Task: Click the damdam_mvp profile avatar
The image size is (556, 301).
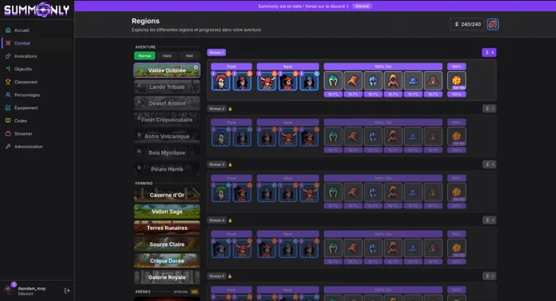Action: (8, 290)
